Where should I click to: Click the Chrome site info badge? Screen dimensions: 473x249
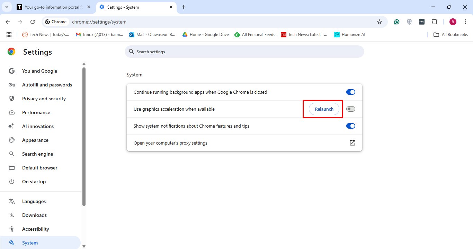pos(56,21)
